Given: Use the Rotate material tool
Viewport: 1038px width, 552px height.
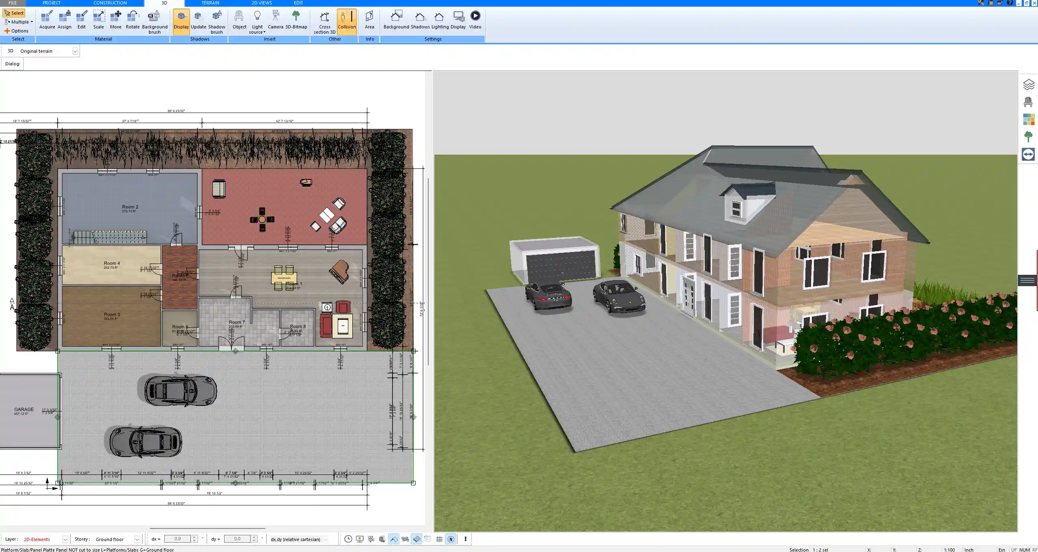Looking at the screenshot, I should (132, 20).
